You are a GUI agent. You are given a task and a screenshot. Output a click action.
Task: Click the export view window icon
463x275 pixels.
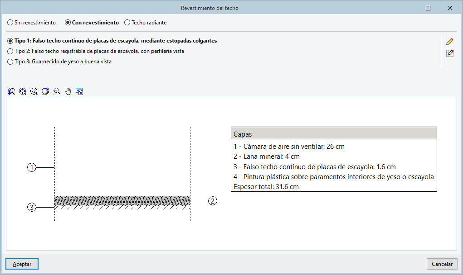pos(79,91)
